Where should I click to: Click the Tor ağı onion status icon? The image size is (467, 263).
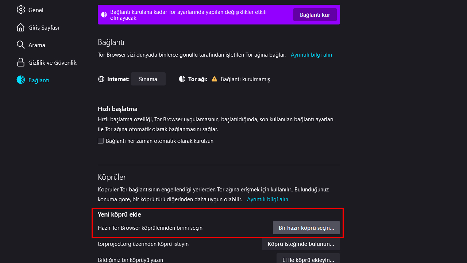[182, 79]
